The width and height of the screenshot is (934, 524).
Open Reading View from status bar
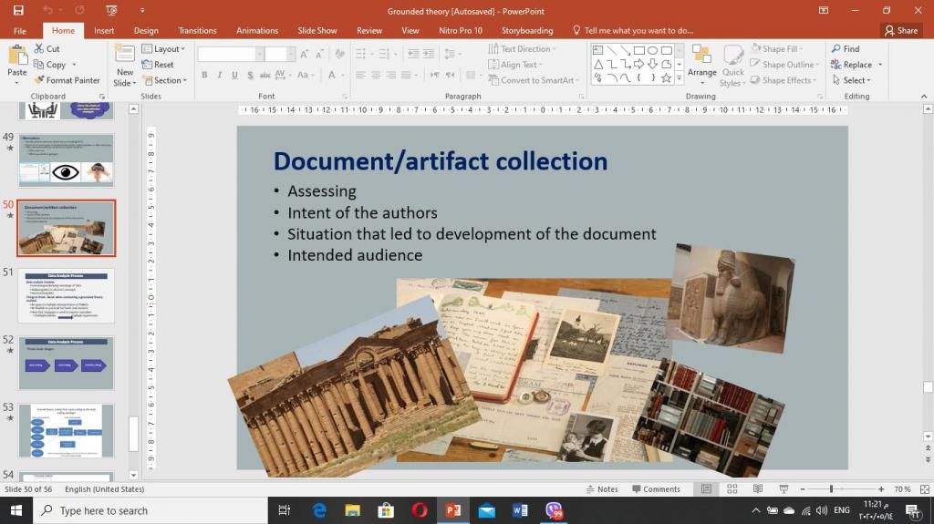[x=757, y=489]
